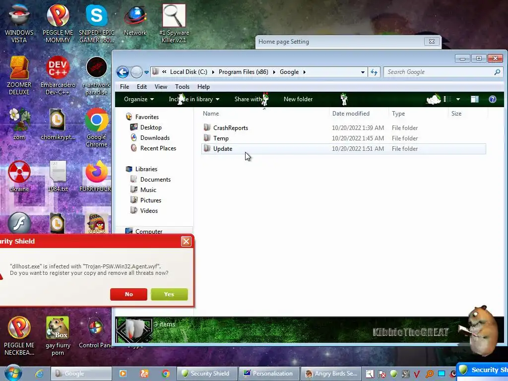Click the refresh button beside address bar
This screenshot has height=381, width=508.
pyautogui.click(x=374, y=72)
